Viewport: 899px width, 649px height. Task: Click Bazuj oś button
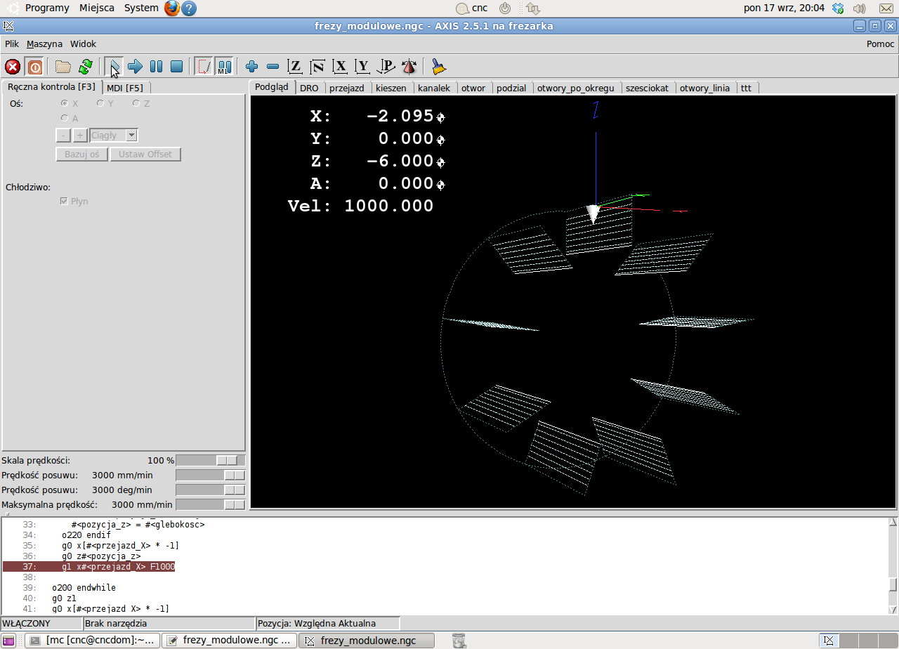[82, 154]
